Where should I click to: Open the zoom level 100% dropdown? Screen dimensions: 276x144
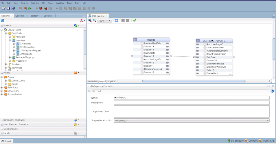pos(109,21)
